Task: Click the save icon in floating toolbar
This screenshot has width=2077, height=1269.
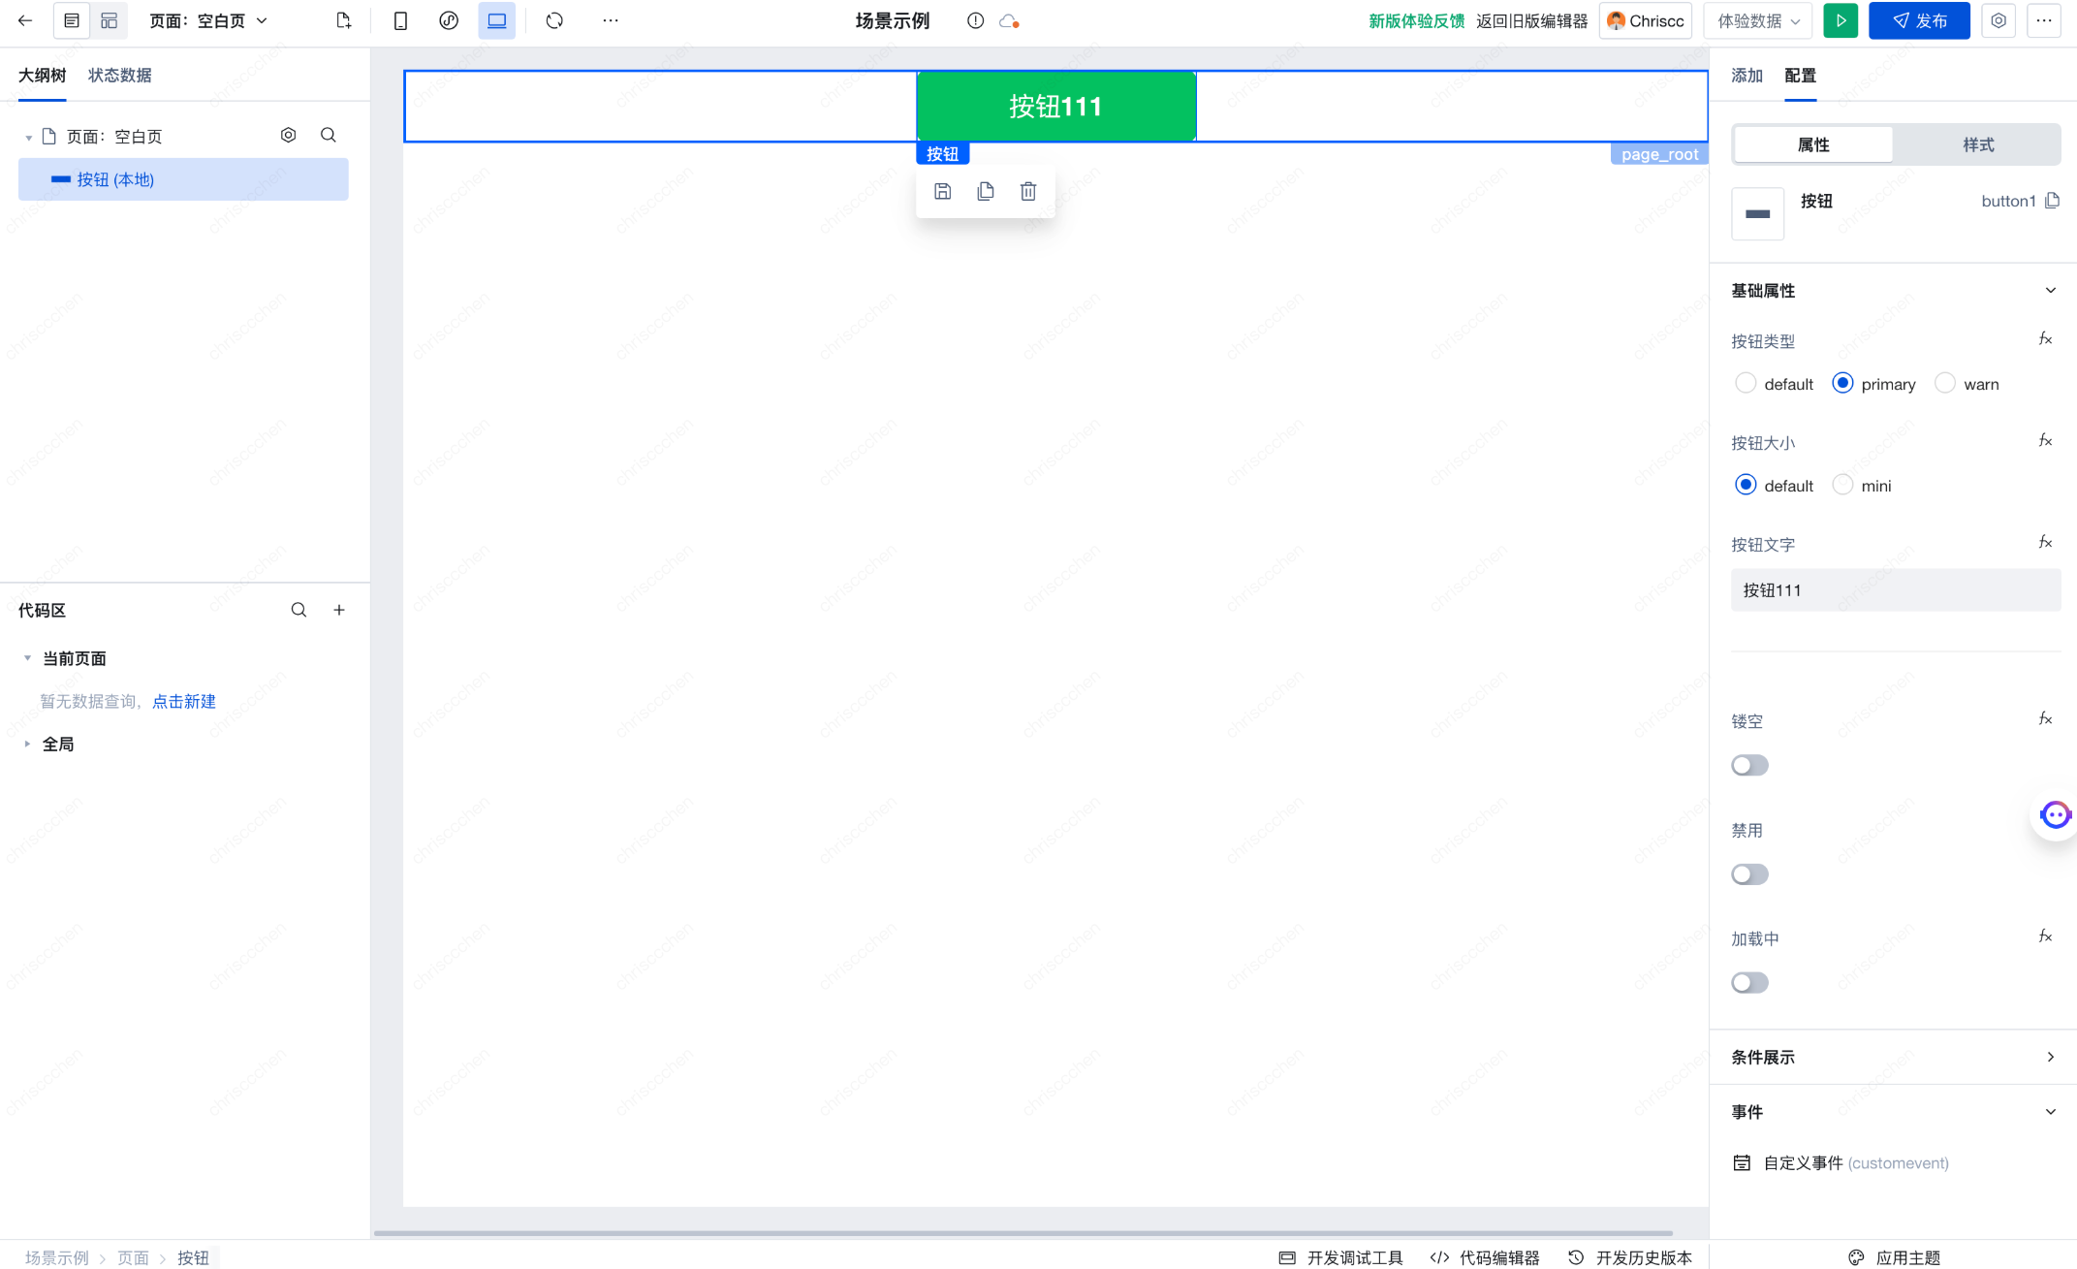Action: click(x=942, y=191)
